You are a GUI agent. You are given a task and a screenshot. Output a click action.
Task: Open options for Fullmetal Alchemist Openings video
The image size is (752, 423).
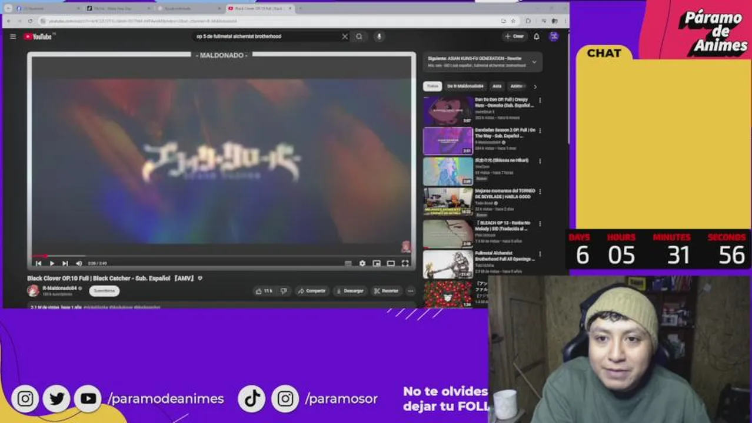tap(540, 254)
